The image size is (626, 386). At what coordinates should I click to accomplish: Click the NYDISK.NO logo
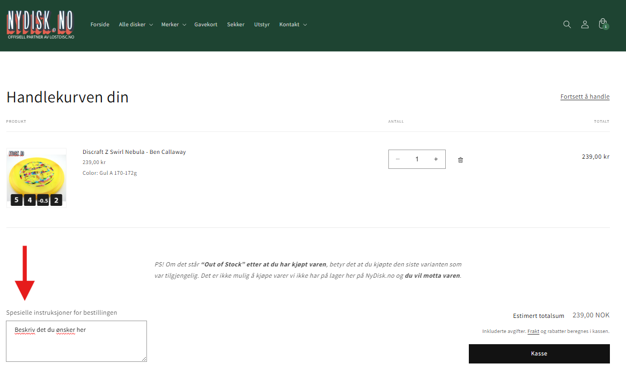(x=40, y=25)
